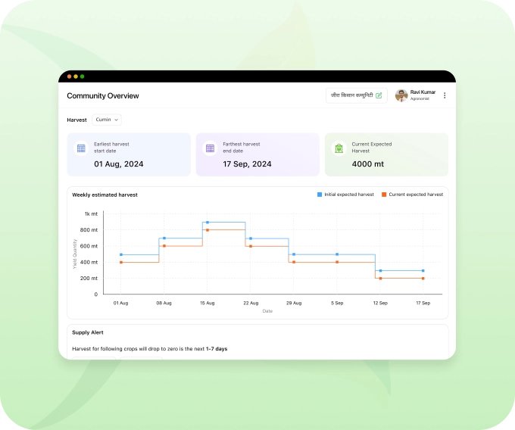Expand the Cumin harvest dropdown
515x430 pixels.
[107, 120]
